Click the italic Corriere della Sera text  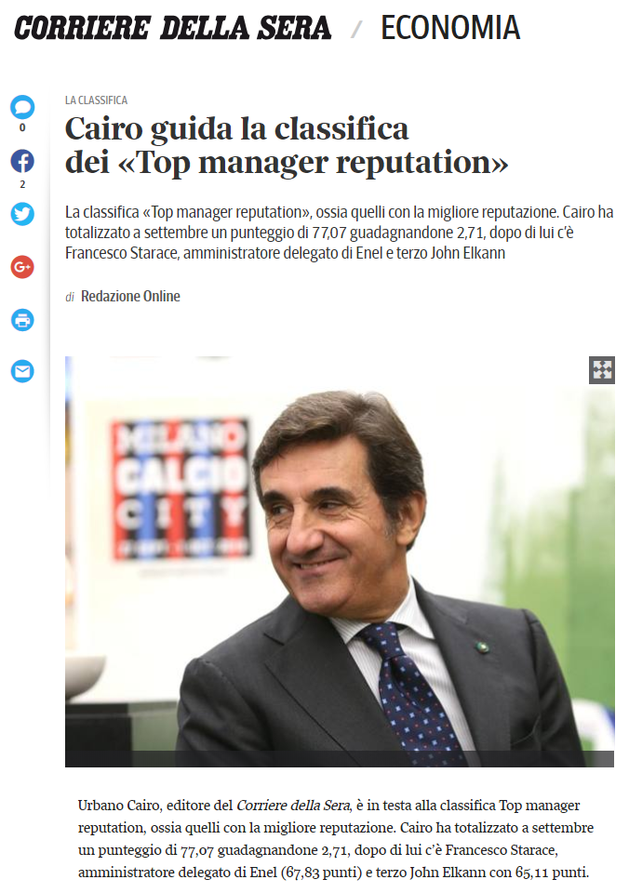293,806
